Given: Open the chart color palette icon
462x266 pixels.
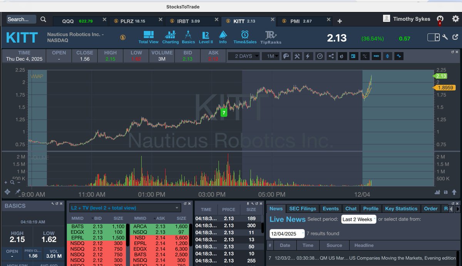Looking at the screenshot, I should [x=286, y=56].
